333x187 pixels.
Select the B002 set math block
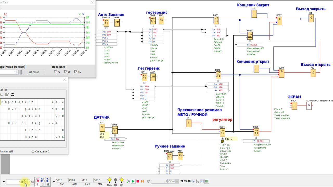pos(106,22)
